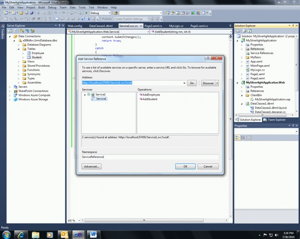Expand the Views folder in Server Explorer
Screen dimensions: 300x239
19,62
